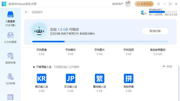
Task: Click the 取消扫描 button
Action: point(155,31)
